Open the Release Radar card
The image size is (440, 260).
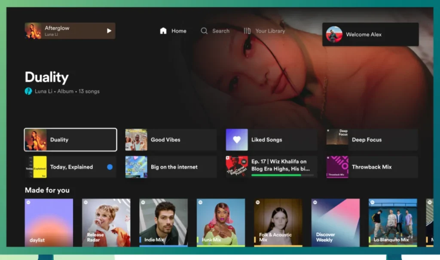(106, 223)
